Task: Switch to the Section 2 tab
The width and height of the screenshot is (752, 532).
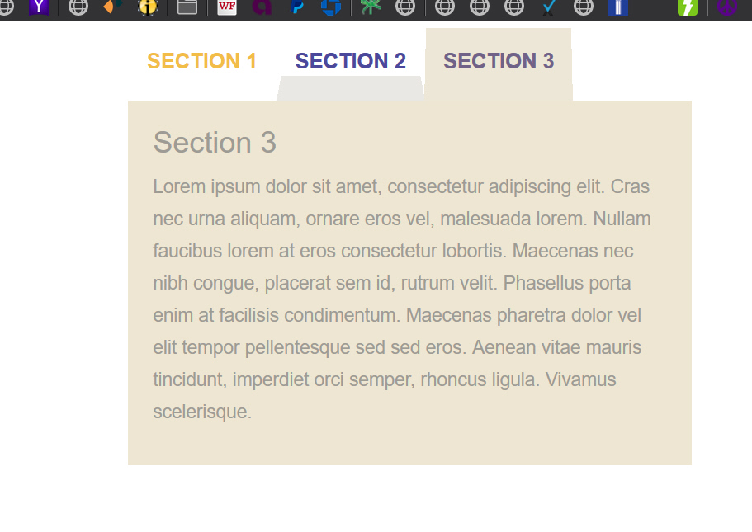Action: tap(350, 61)
